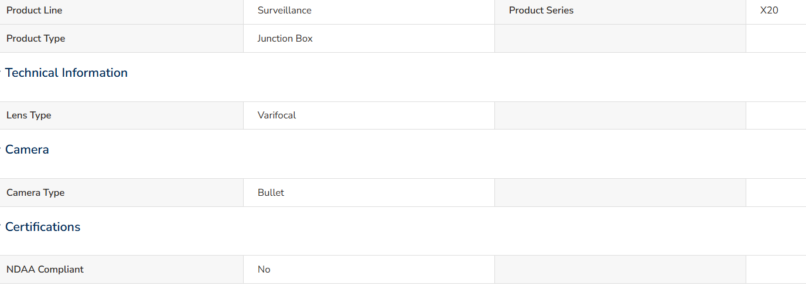Click empty cell beside Varifocal

(x=620, y=115)
